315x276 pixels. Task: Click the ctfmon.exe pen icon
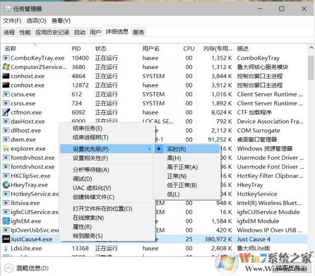click(6, 113)
